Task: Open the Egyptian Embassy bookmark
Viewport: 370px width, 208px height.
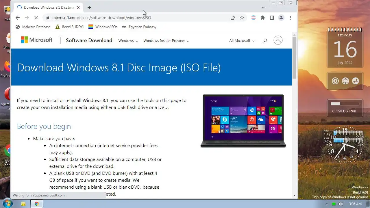Action: click(139, 27)
